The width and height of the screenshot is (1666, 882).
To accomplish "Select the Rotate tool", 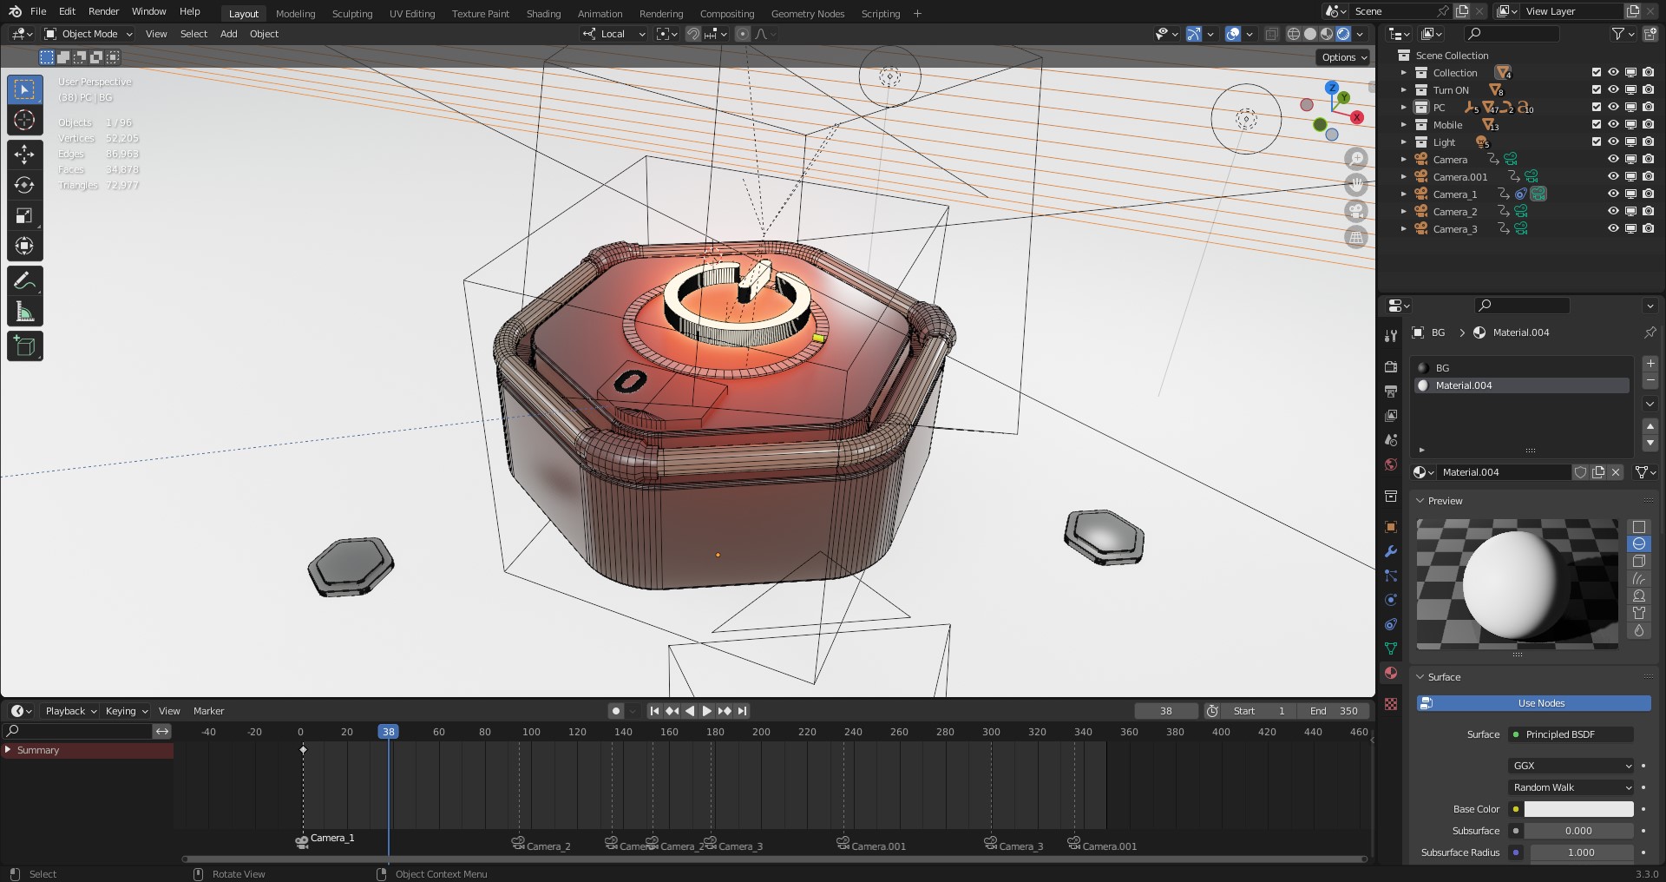I will coord(24,184).
